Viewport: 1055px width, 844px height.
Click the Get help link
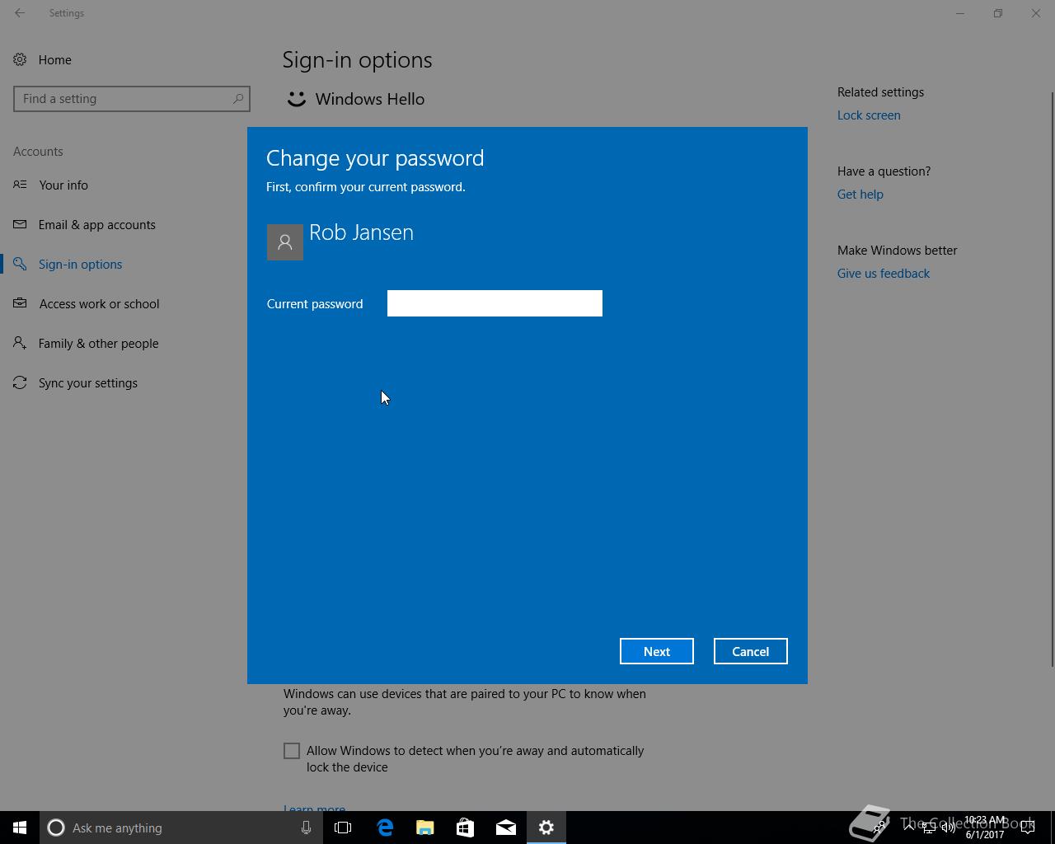[860, 195]
